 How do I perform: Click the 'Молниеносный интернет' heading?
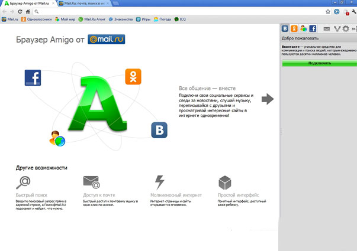tap(176, 195)
